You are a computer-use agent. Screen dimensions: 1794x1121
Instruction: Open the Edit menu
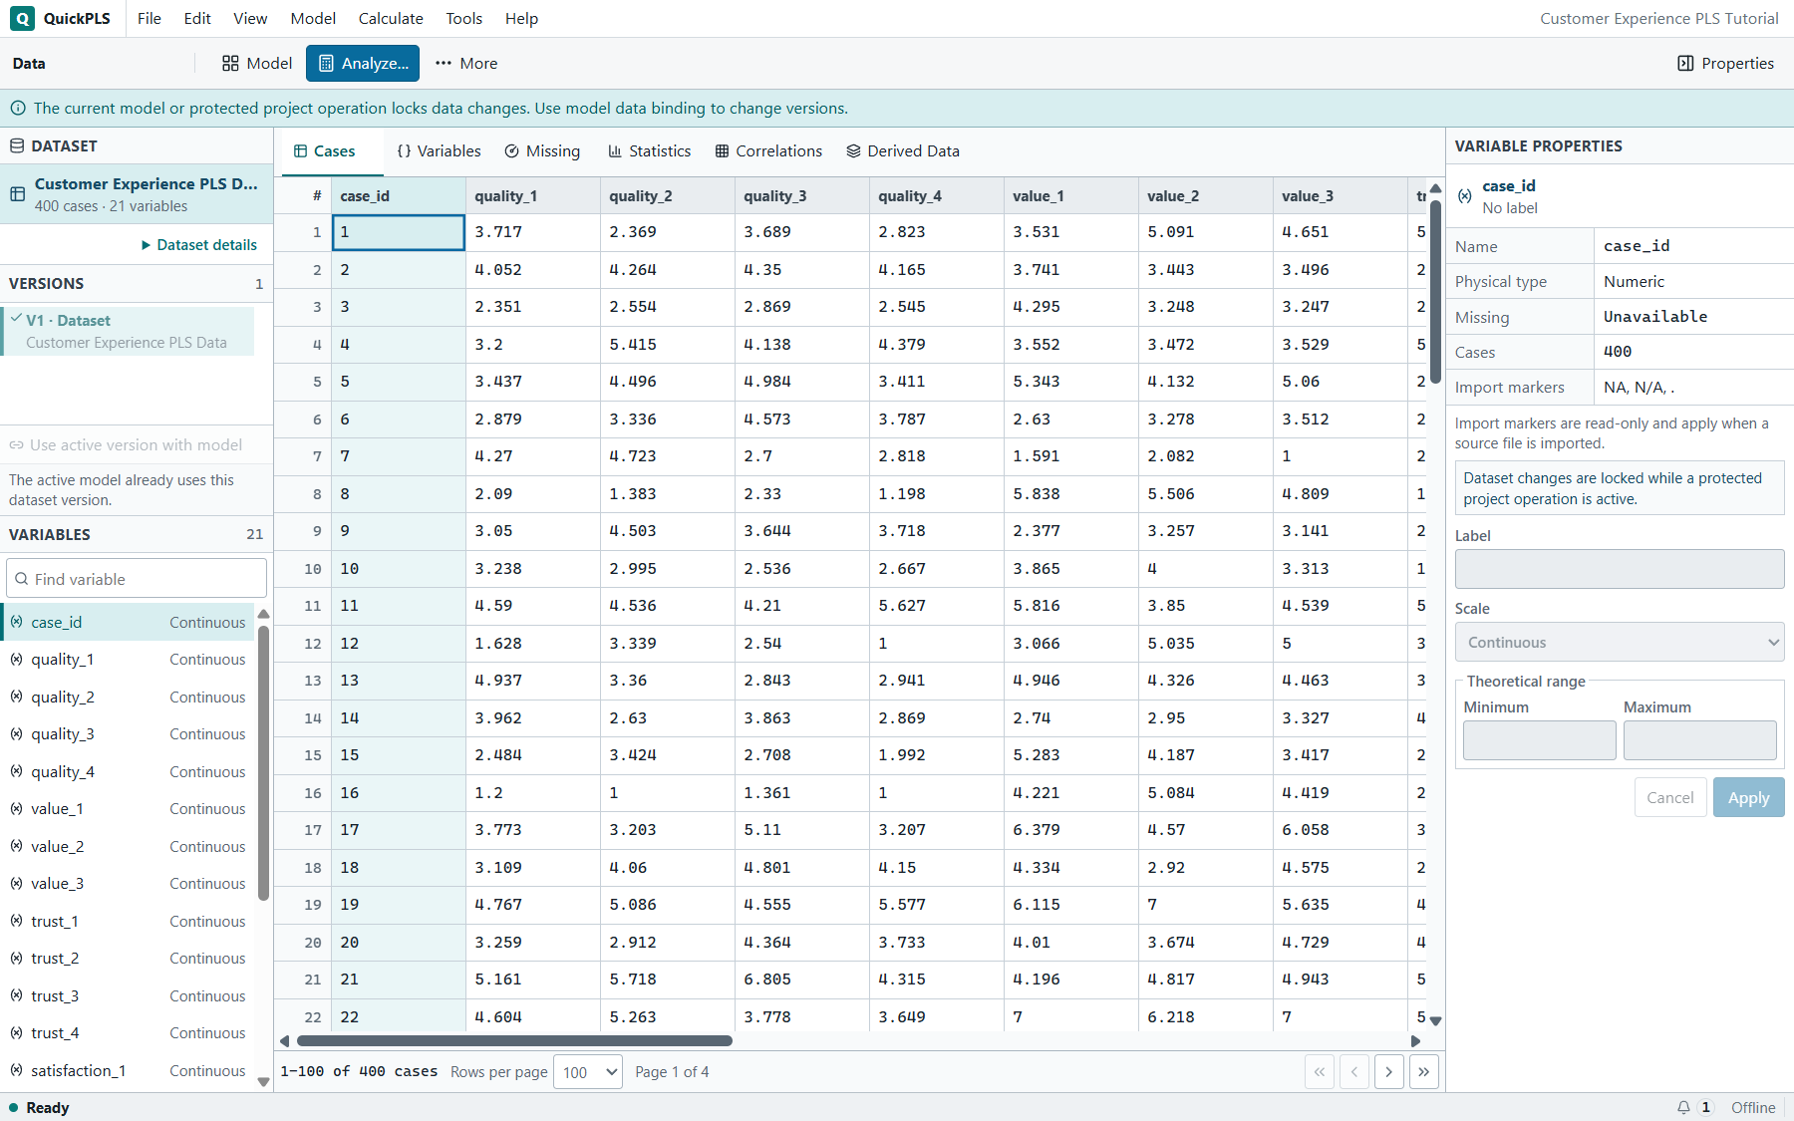point(197,18)
